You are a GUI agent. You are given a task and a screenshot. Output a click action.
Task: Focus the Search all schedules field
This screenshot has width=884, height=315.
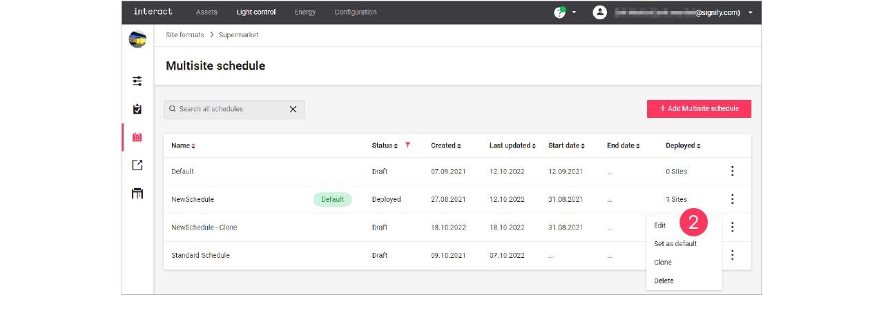point(234,109)
